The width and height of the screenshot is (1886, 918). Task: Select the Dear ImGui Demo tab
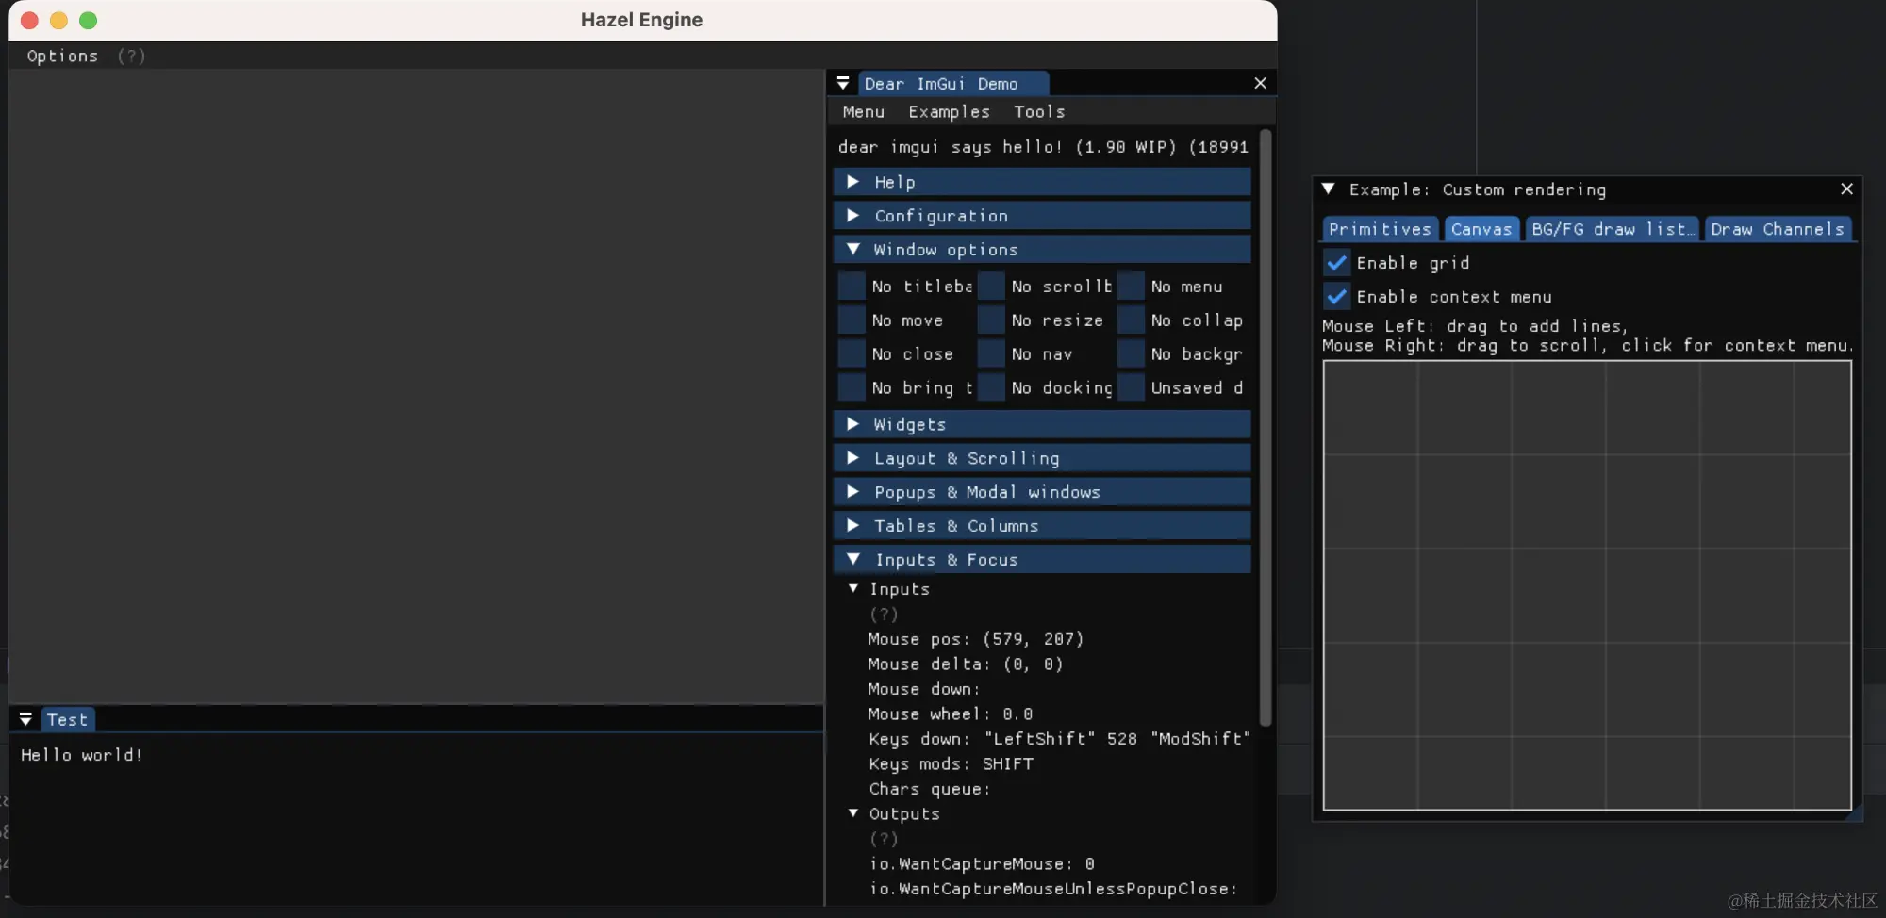952,83
